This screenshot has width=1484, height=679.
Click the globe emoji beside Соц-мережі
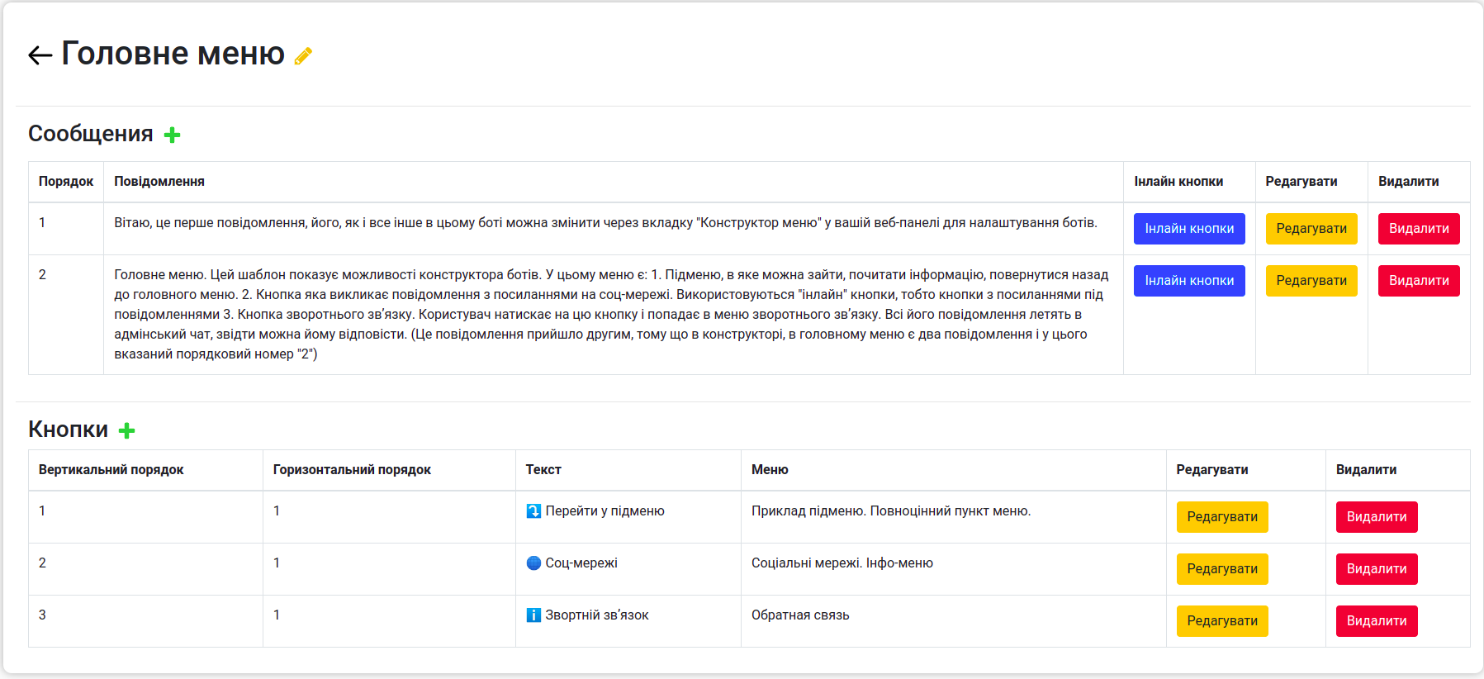[533, 563]
